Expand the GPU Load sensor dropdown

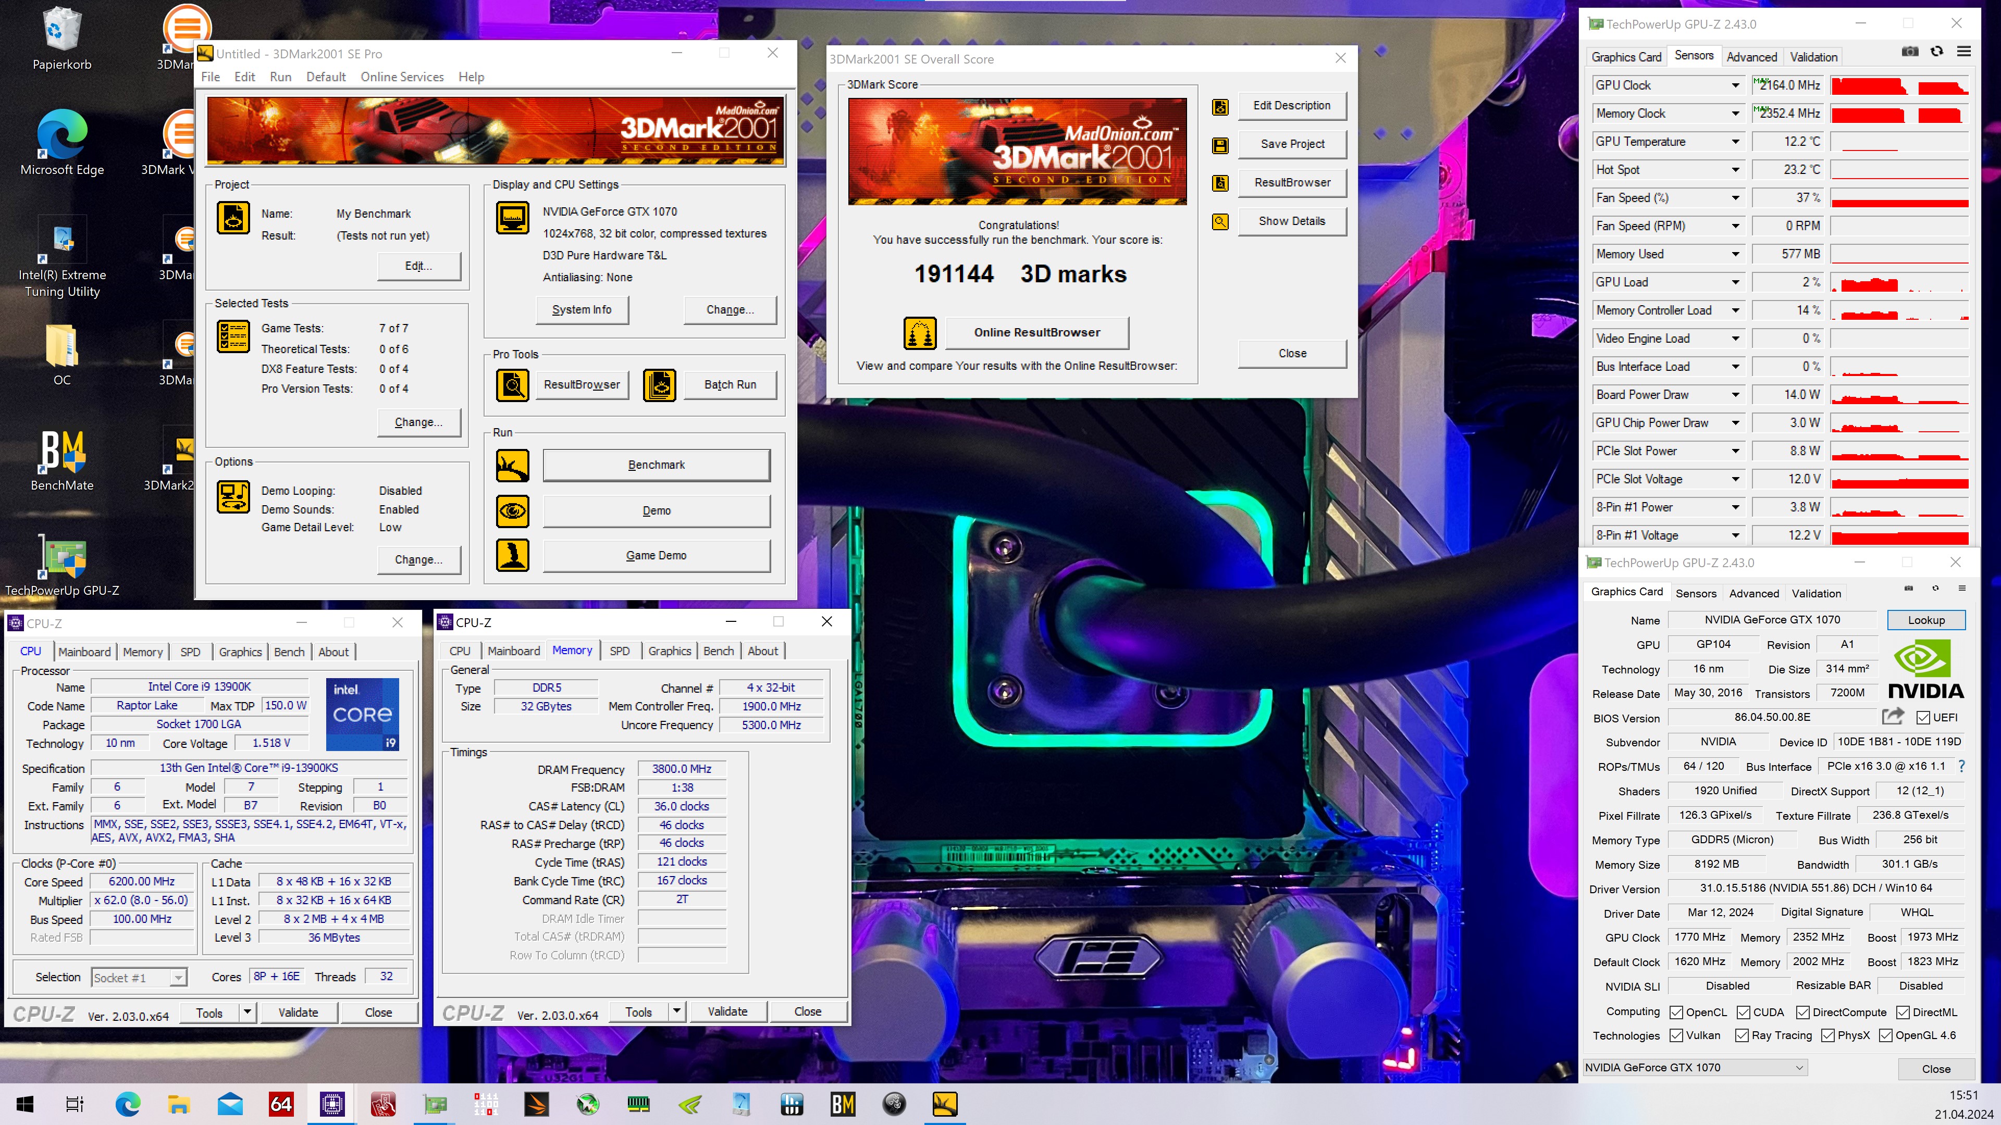pyautogui.click(x=1735, y=283)
